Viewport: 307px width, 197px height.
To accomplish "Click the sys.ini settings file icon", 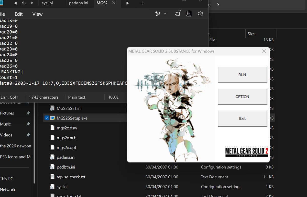I will (x=52, y=187).
